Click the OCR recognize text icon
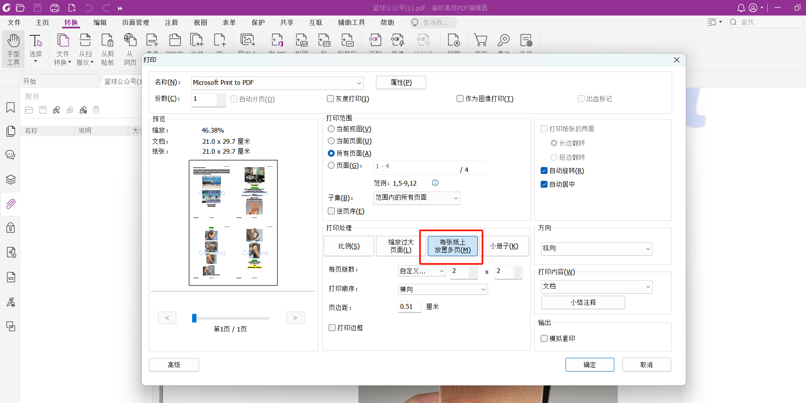The width and height of the screenshot is (806, 403). (375, 41)
